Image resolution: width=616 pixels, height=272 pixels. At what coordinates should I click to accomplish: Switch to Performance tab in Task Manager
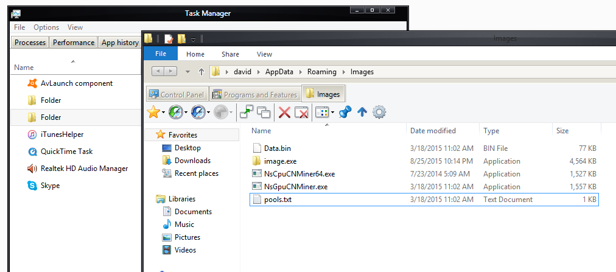coord(74,43)
